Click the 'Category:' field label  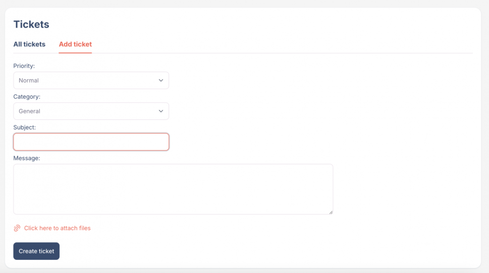tap(27, 97)
